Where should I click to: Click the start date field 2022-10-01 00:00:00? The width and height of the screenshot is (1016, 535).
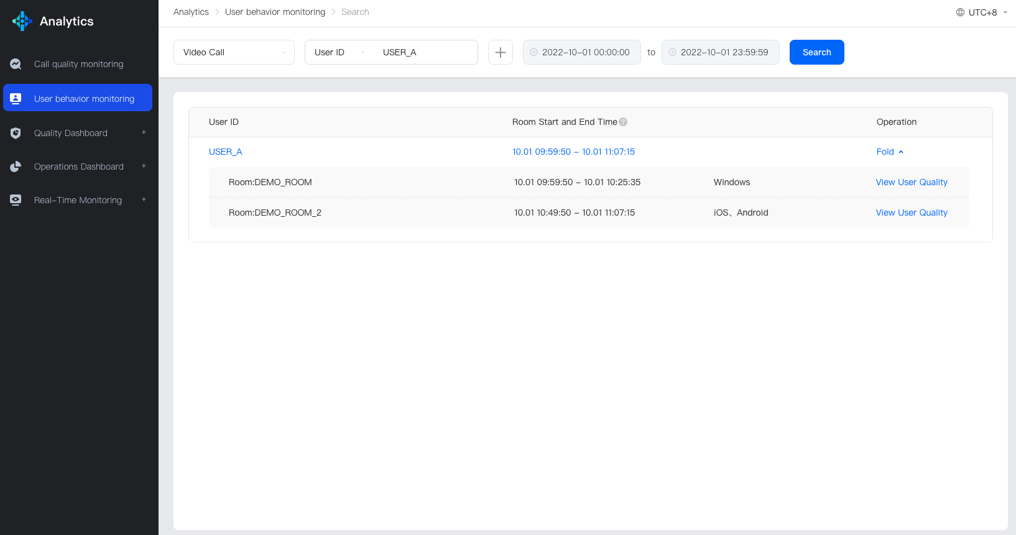[x=585, y=52]
